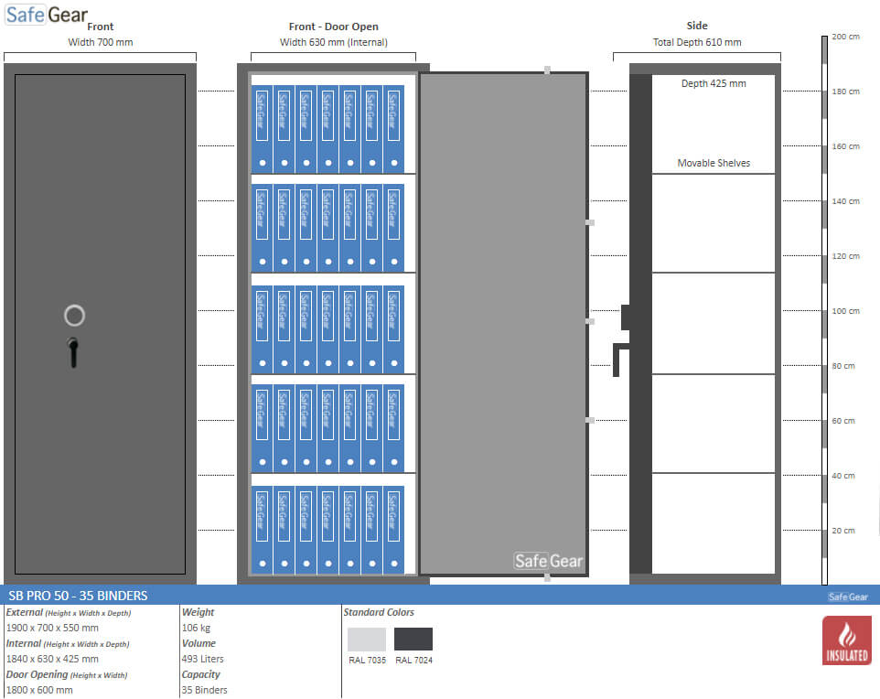Click '1900 x 700 x 550 mm' value
This screenshot has width=880, height=699.
pyautogui.click(x=52, y=628)
